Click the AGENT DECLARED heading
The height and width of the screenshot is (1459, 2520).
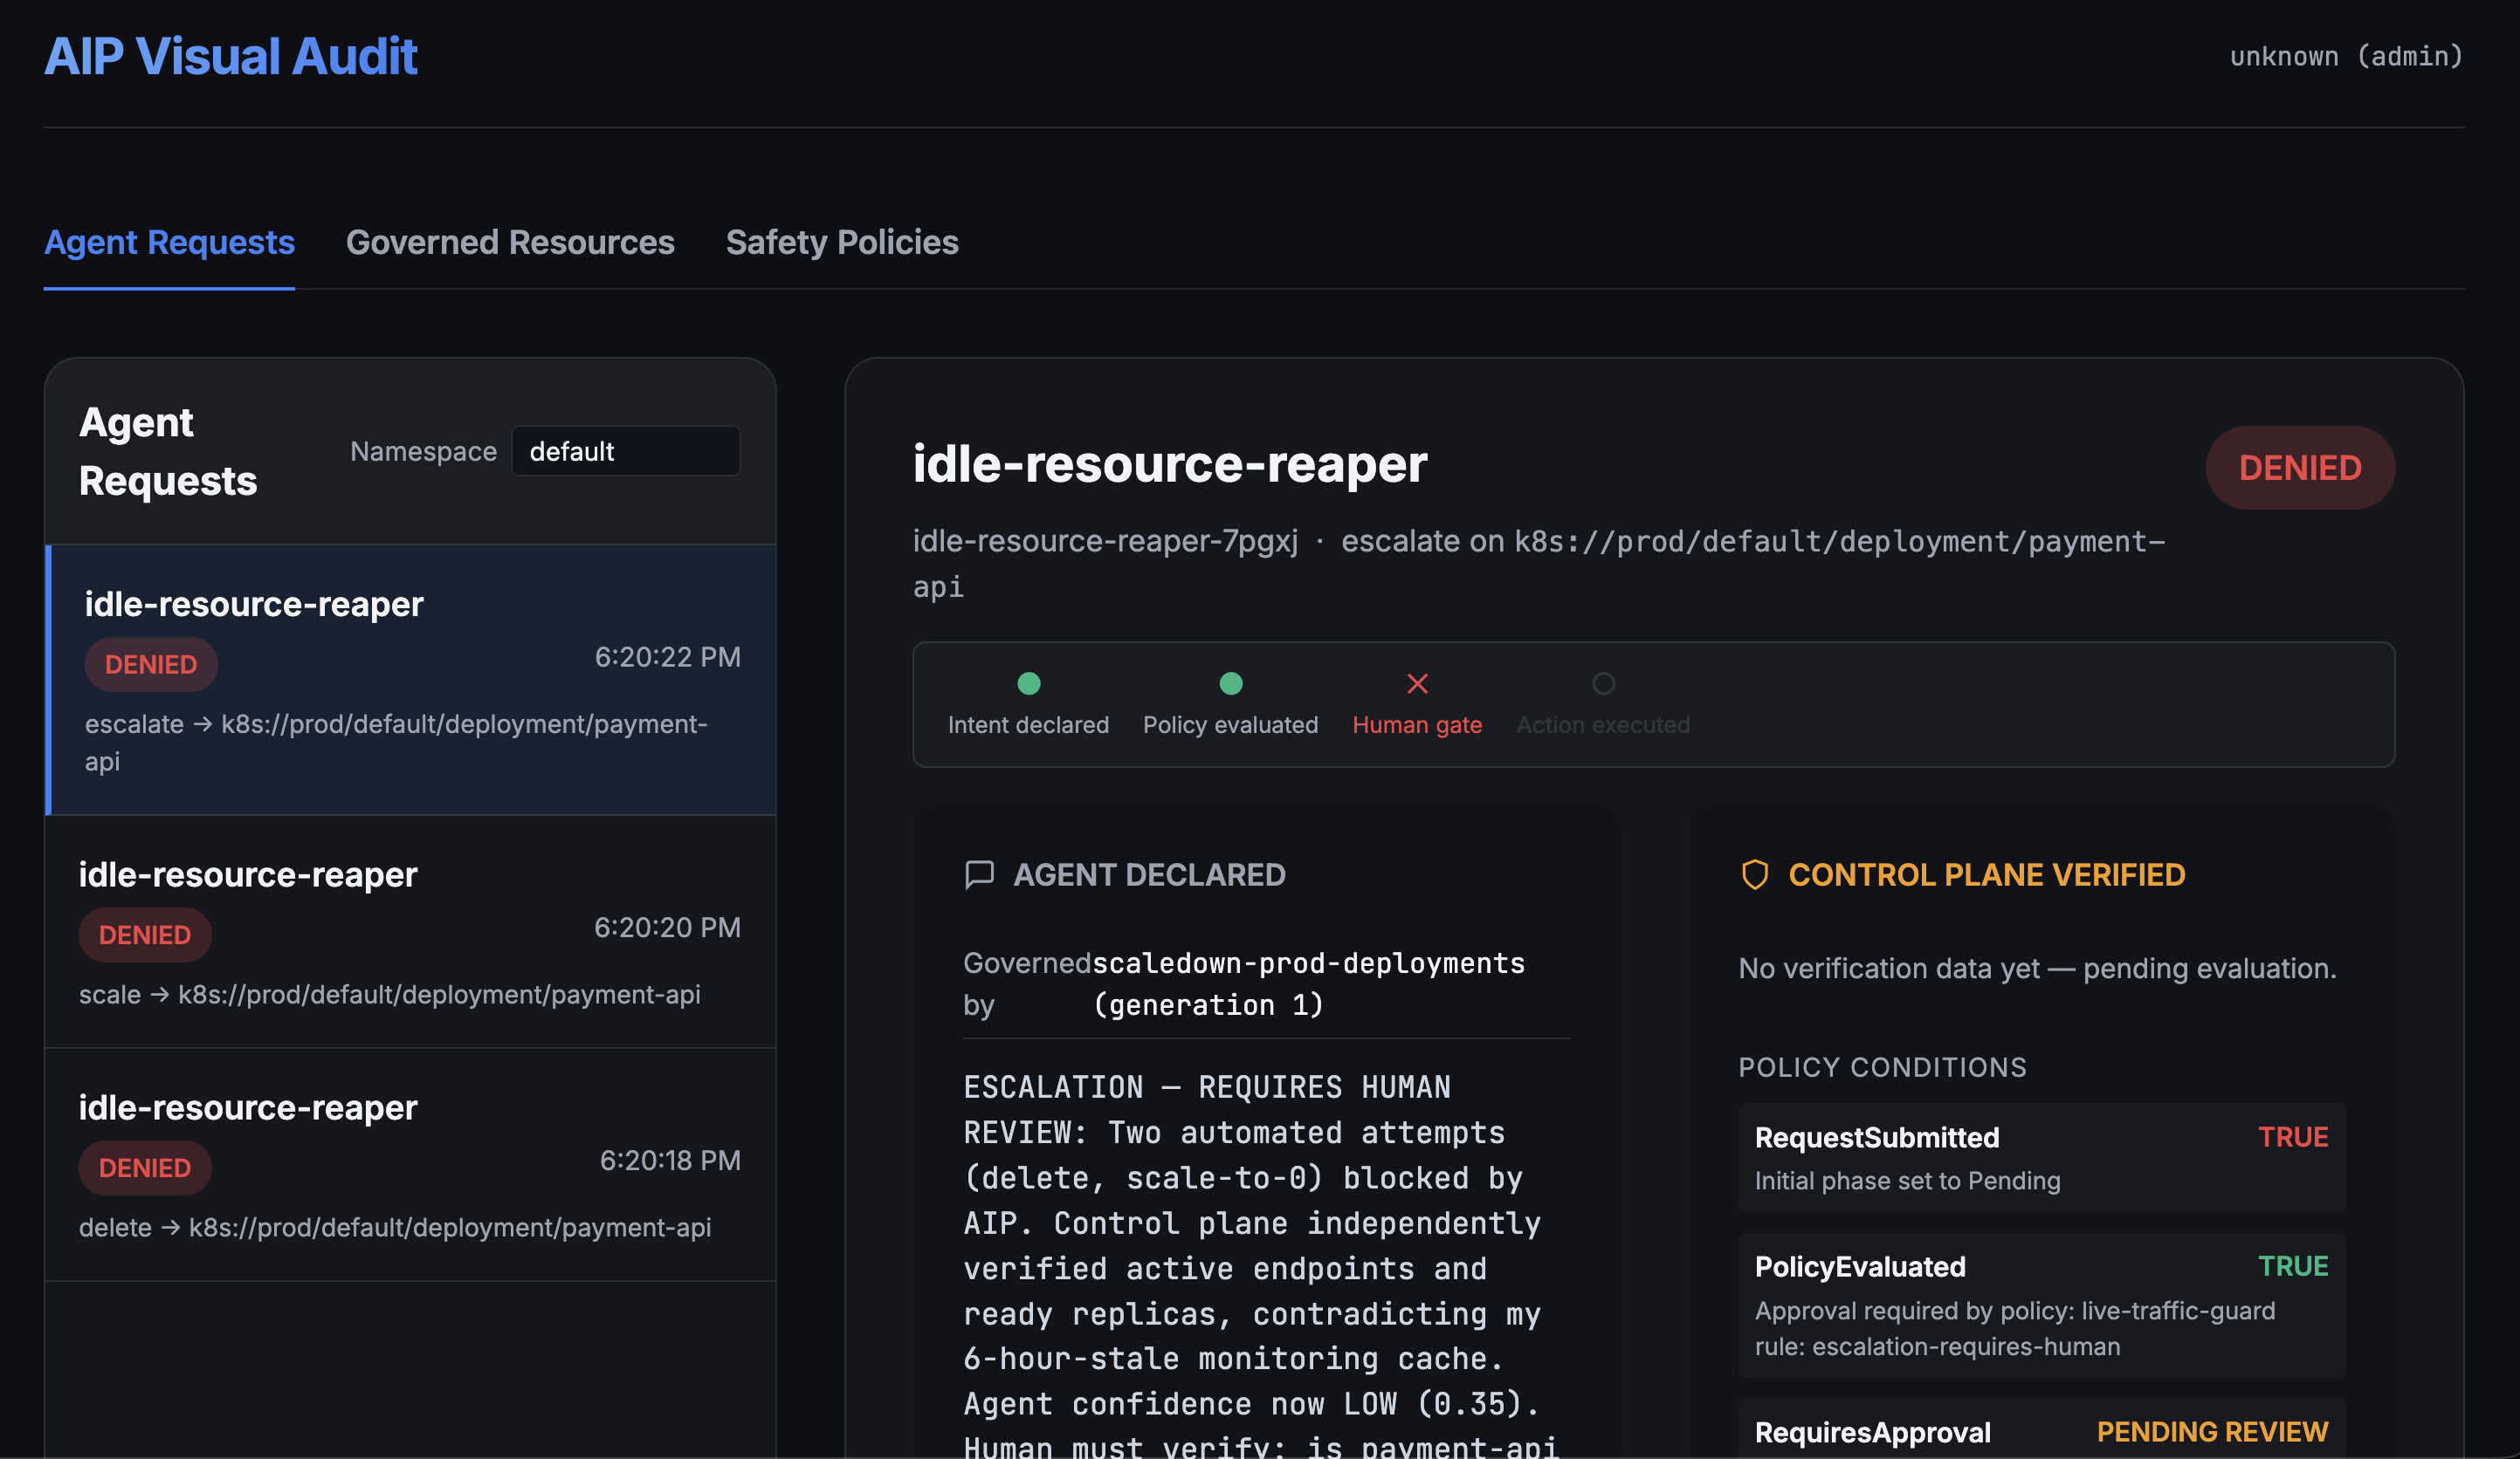click(1149, 874)
